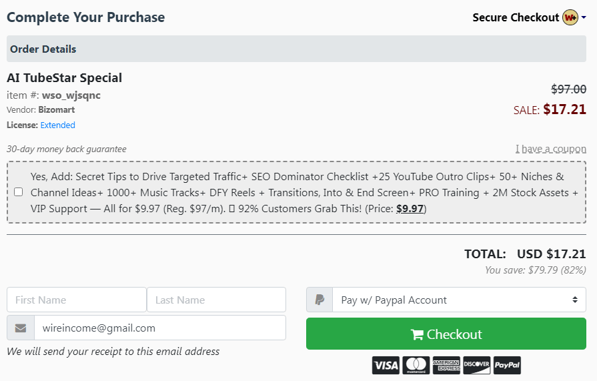Click the American Express logo
Image resolution: width=597 pixels, height=381 pixels.
click(446, 366)
